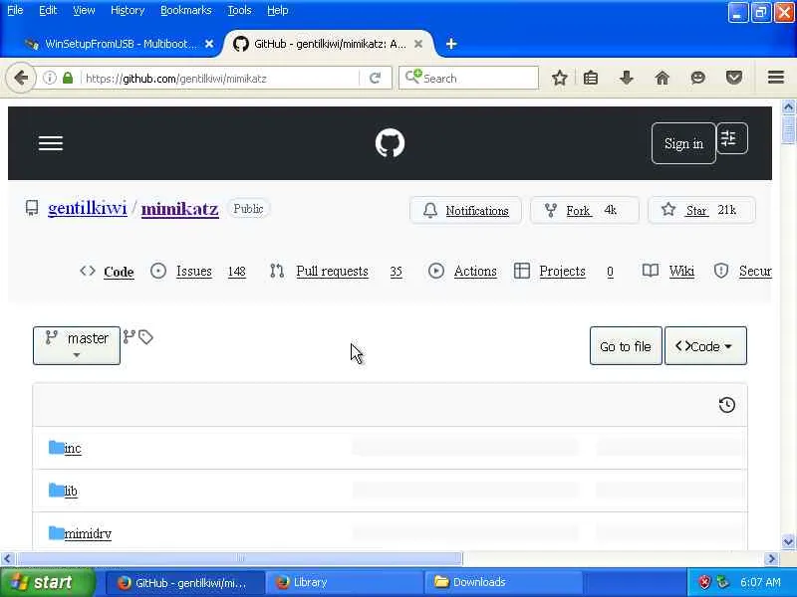Click the horizontal scrollbar right arrow

click(771, 559)
